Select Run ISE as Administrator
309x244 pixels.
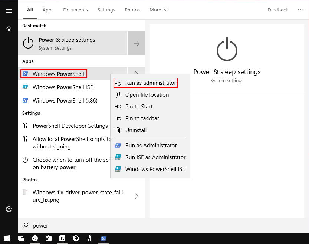click(150, 157)
